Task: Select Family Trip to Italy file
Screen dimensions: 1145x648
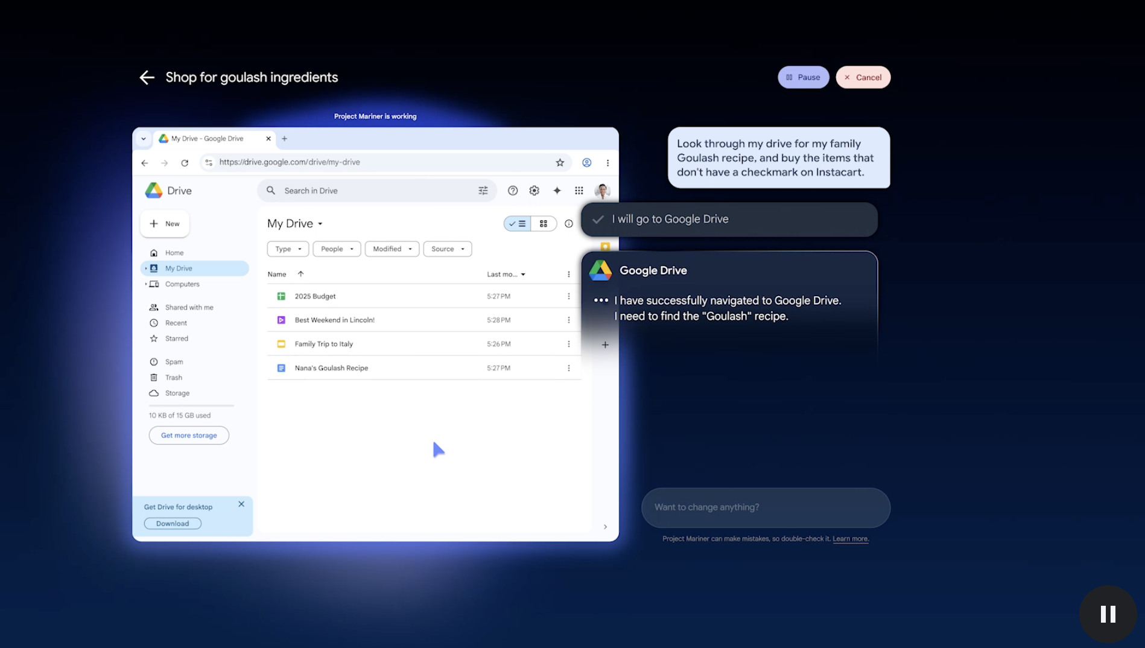Action: 424,344
